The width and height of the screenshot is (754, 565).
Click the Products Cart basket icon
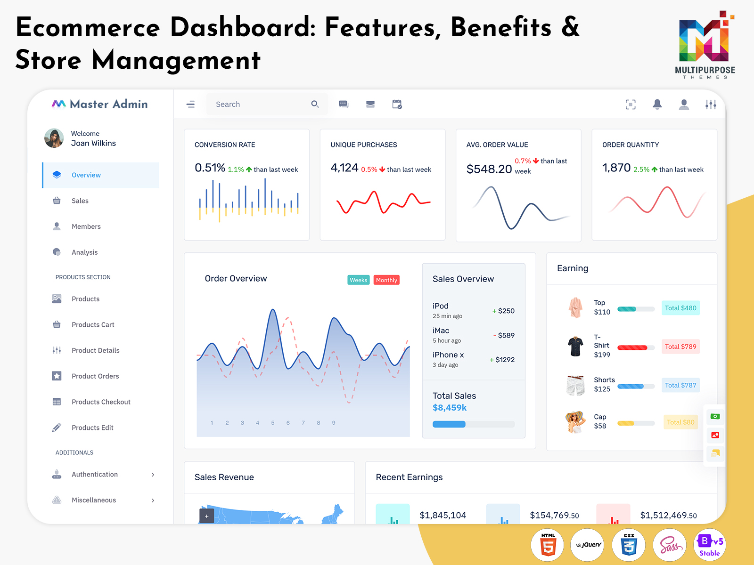(57, 324)
